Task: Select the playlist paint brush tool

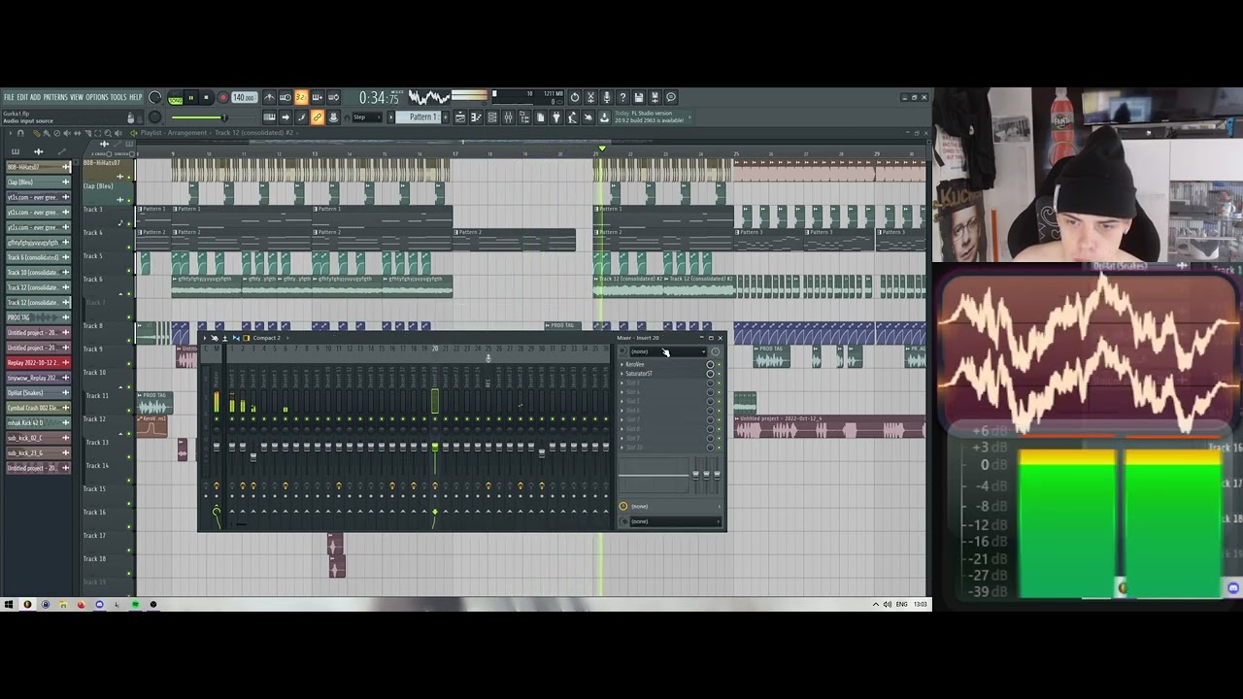Action: coord(47,133)
